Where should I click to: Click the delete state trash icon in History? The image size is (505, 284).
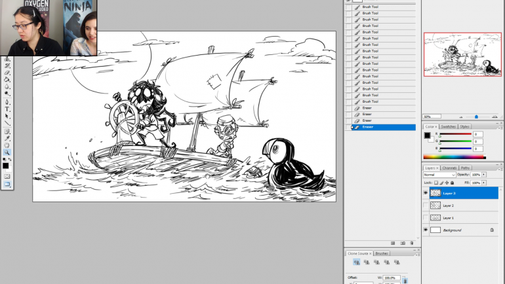tap(412, 243)
